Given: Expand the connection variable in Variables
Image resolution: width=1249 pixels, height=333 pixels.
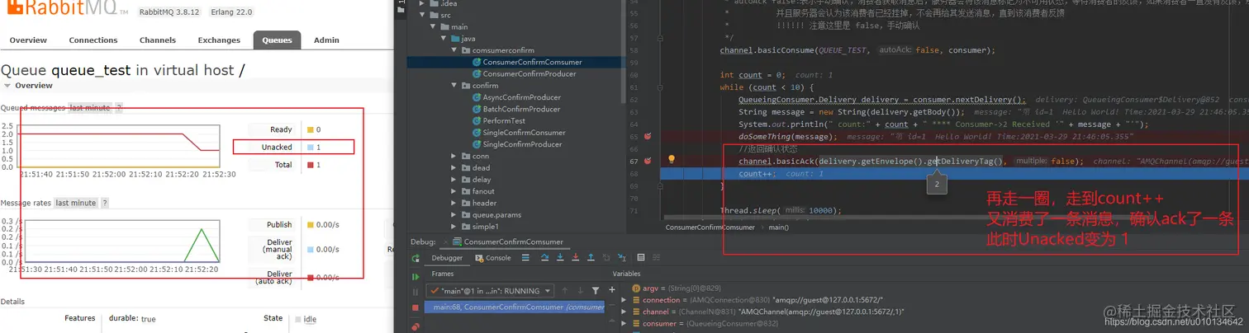Looking at the screenshot, I should coord(624,300).
